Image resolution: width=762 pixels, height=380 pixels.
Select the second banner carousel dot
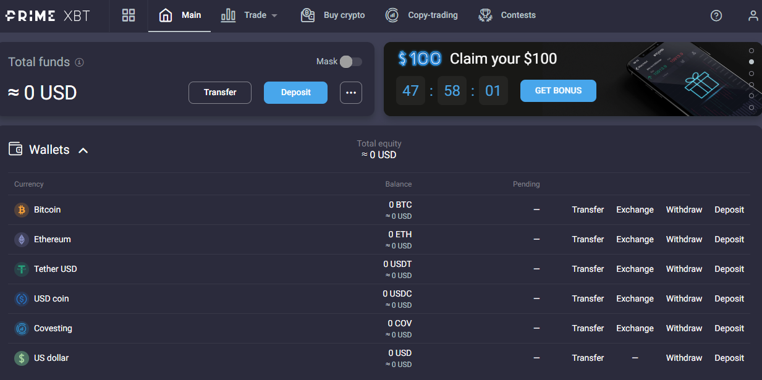(x=751, y=62)
